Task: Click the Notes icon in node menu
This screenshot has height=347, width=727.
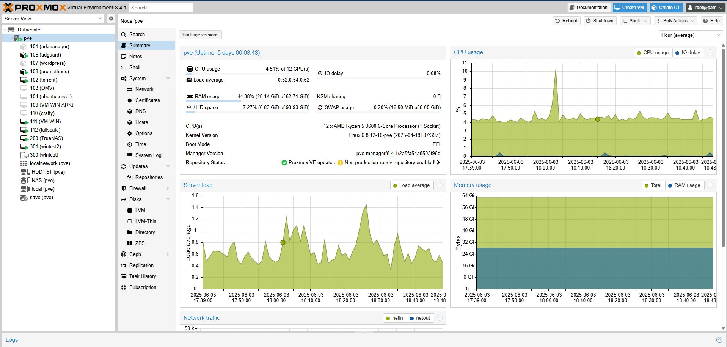Action: click(124, 57)
